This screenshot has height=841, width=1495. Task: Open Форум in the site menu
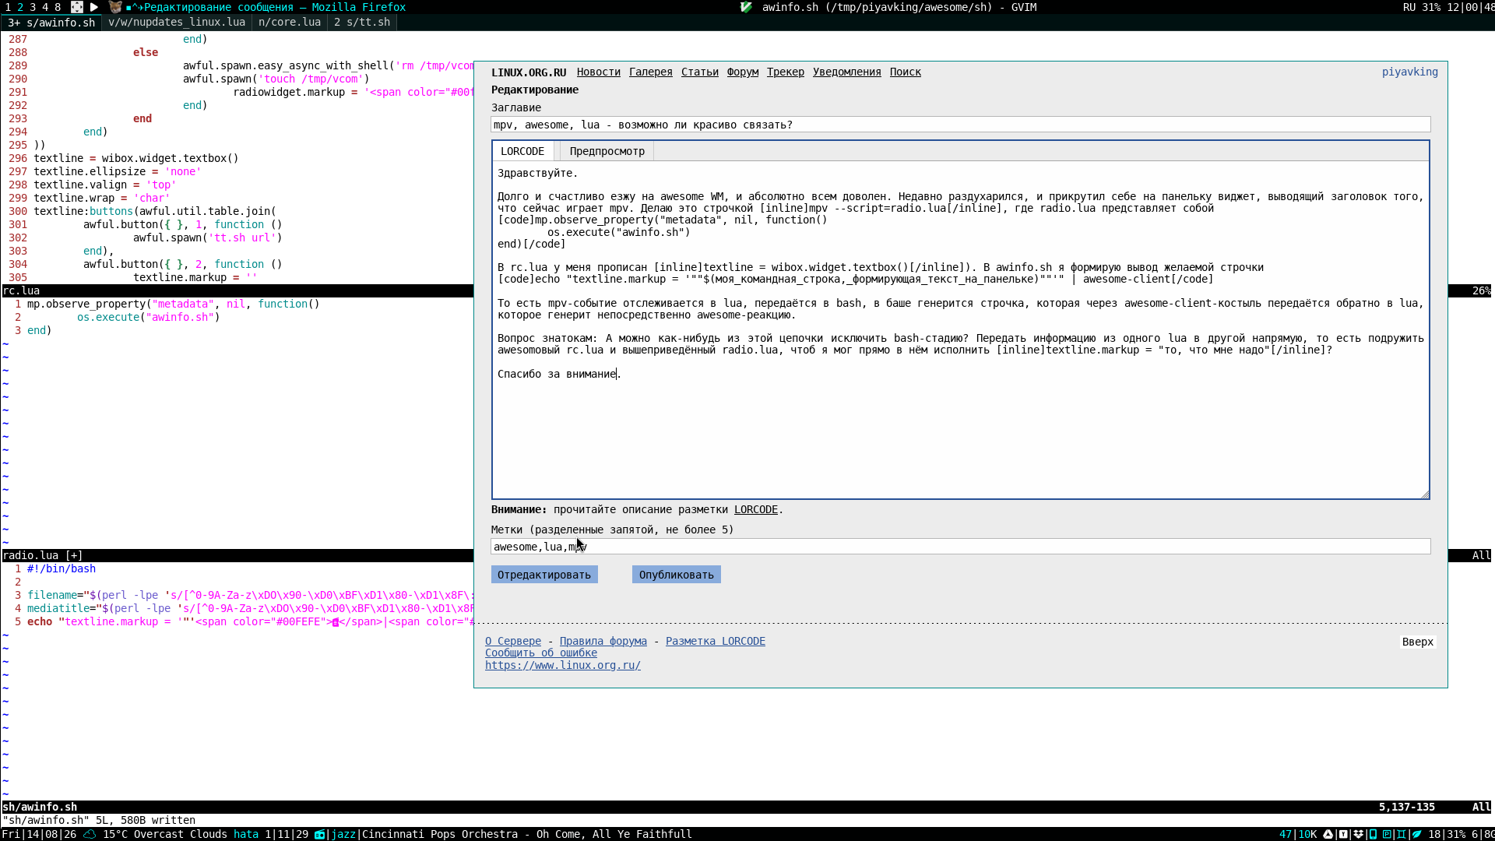(x=743, y=72)
